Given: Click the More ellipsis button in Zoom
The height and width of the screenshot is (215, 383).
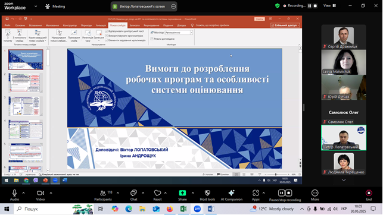Looking at the screenshot, I should click(x=315, y=195).
